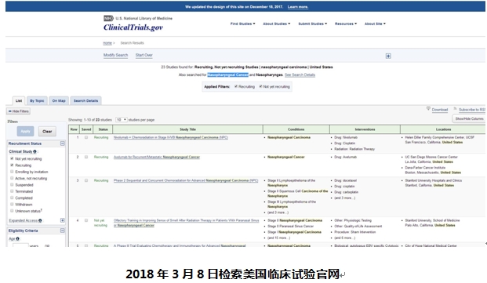Collapse the Eligibility Criteria section
This screenshot has height=283, width=487.
(63, 230)
